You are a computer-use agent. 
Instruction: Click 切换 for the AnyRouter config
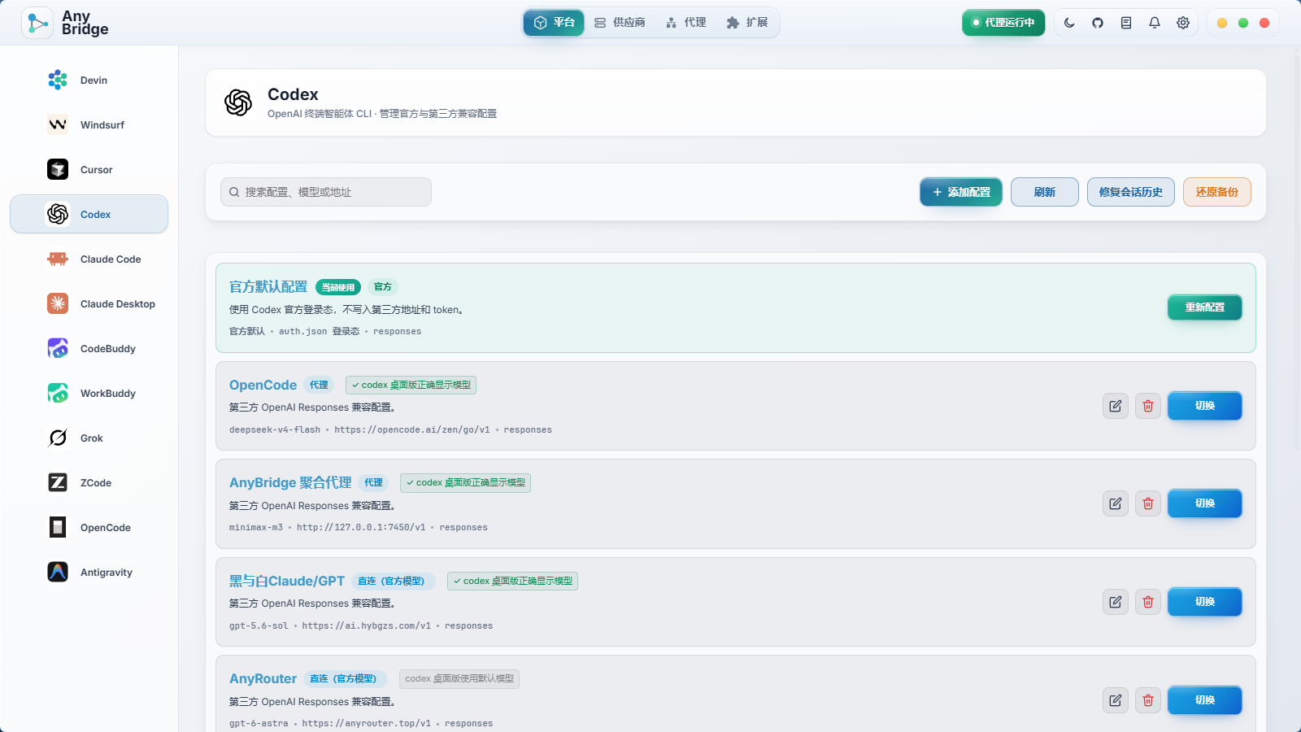coord(1205,700)
